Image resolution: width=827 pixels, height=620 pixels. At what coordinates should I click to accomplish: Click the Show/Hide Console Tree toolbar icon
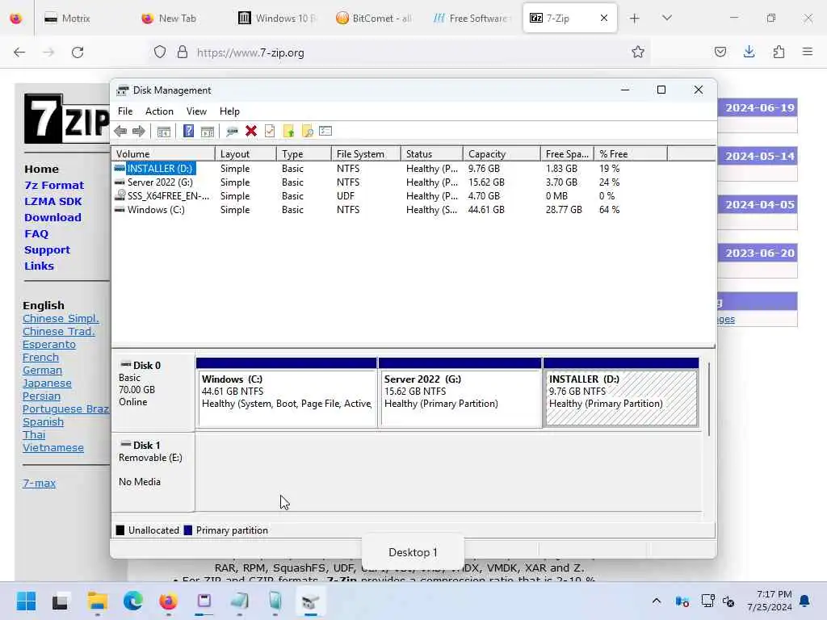pyautogui.click(x=164, y=132)
